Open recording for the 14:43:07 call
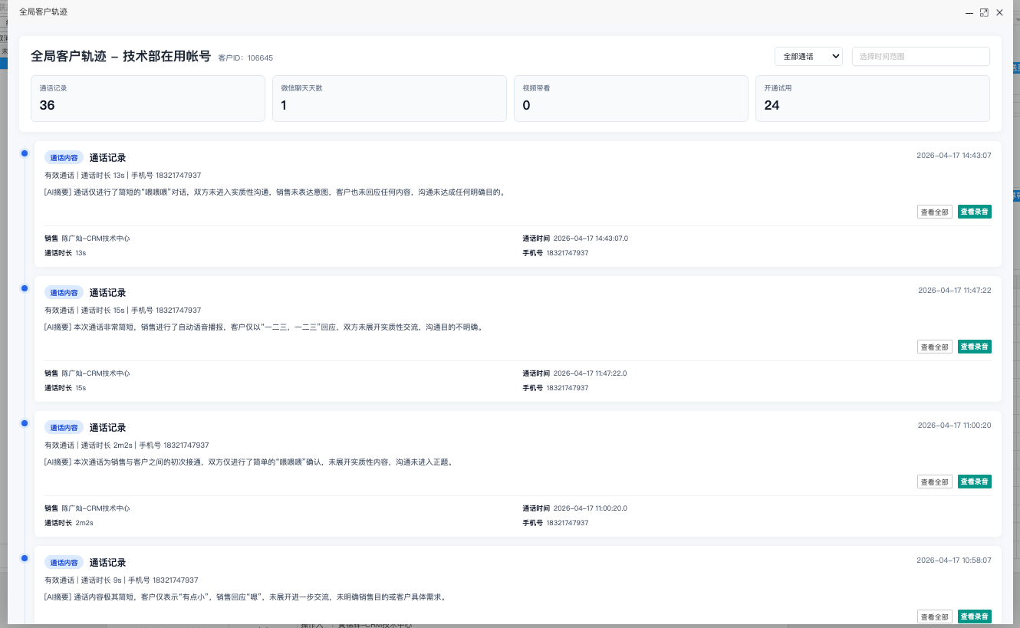 (x=975, y=212)
